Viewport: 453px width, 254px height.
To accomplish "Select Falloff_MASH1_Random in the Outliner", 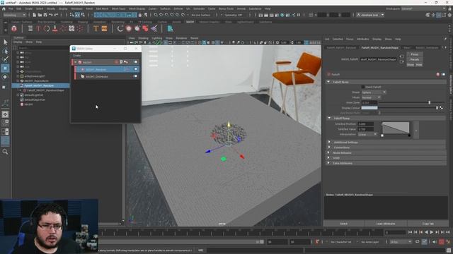I will click(40, 85).
